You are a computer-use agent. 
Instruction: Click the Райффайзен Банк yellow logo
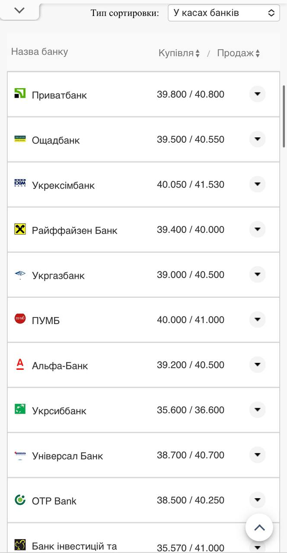(20, 229)
